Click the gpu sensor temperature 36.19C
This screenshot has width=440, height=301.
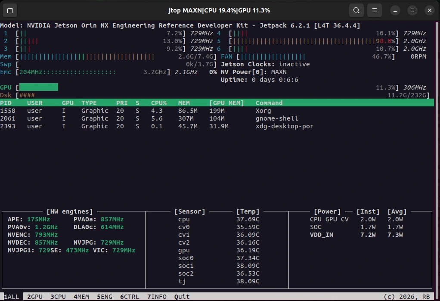[x=248, y=251]
